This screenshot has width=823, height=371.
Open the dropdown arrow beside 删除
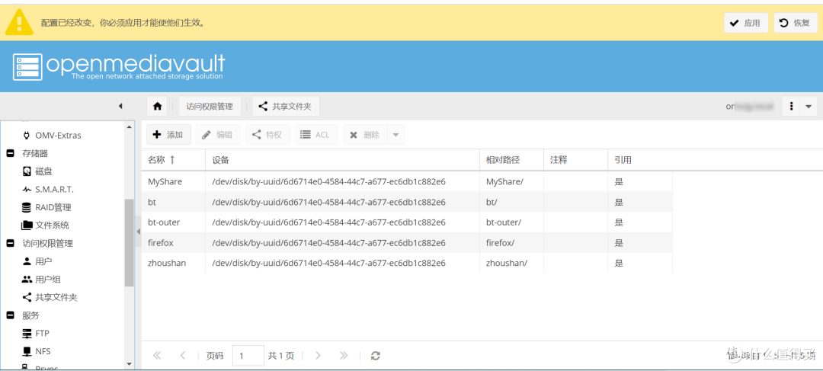395,135
